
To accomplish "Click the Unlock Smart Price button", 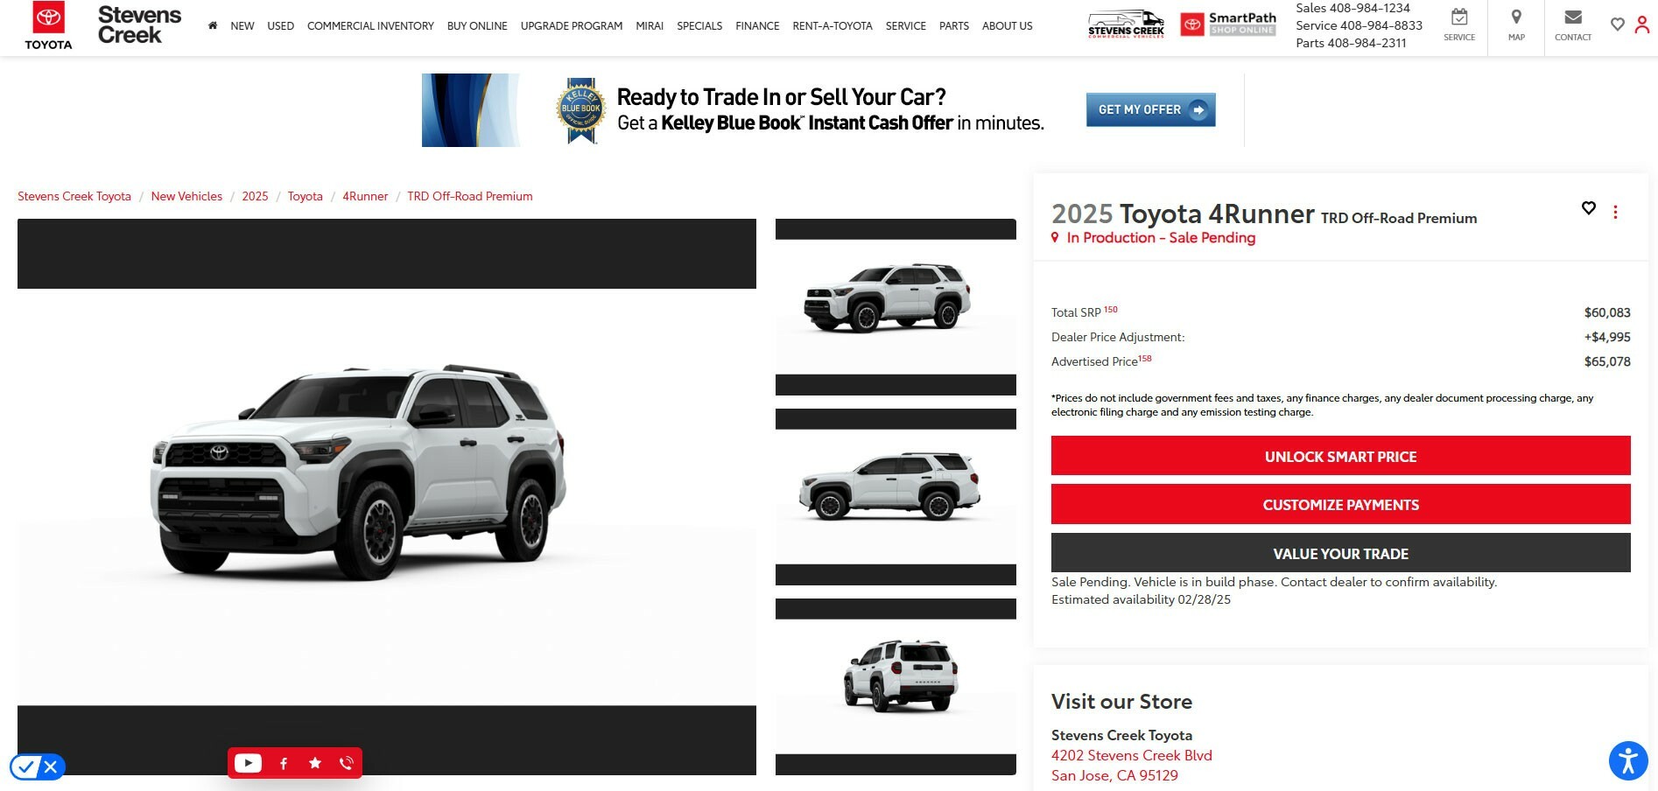I will pos(1340,456).
